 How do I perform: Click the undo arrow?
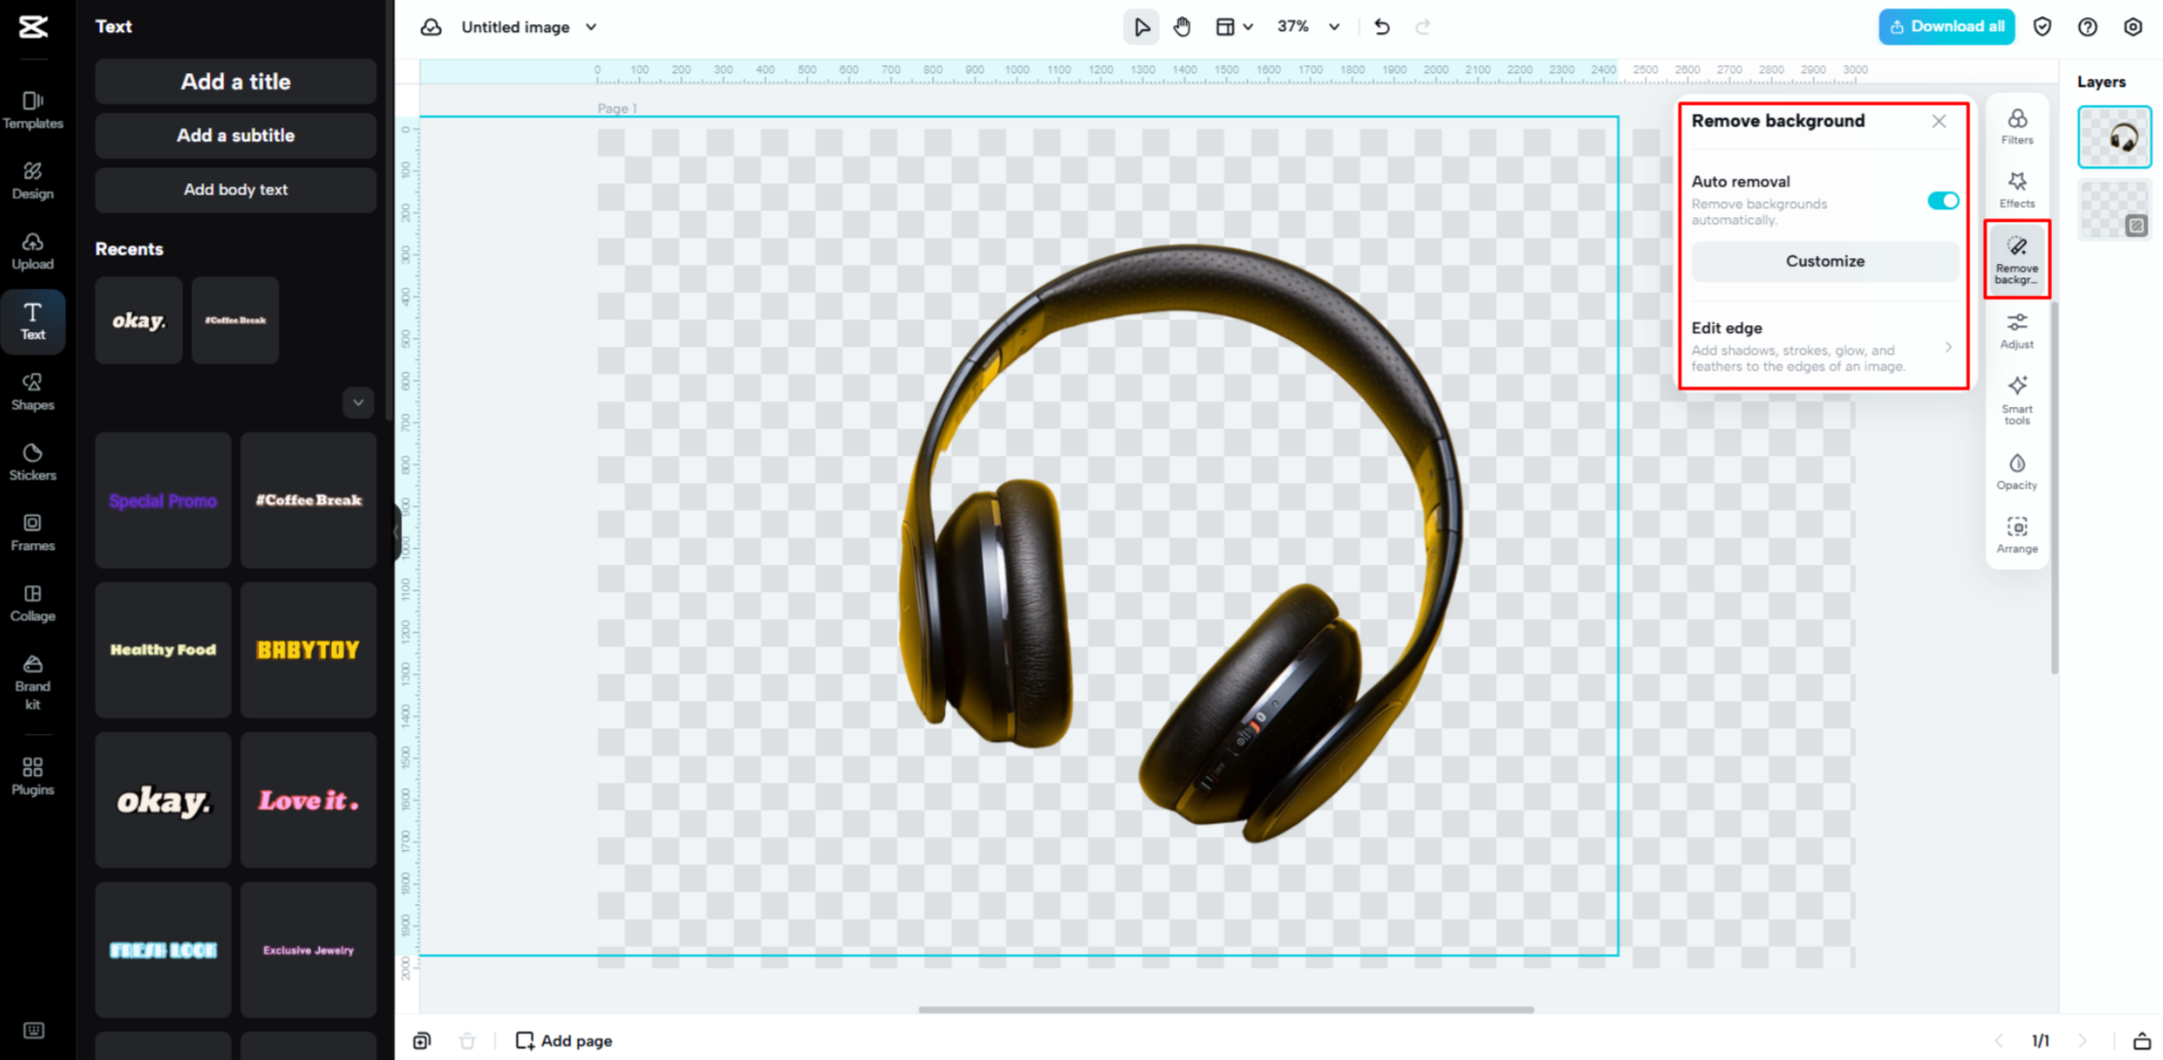tap(1382, 27)
